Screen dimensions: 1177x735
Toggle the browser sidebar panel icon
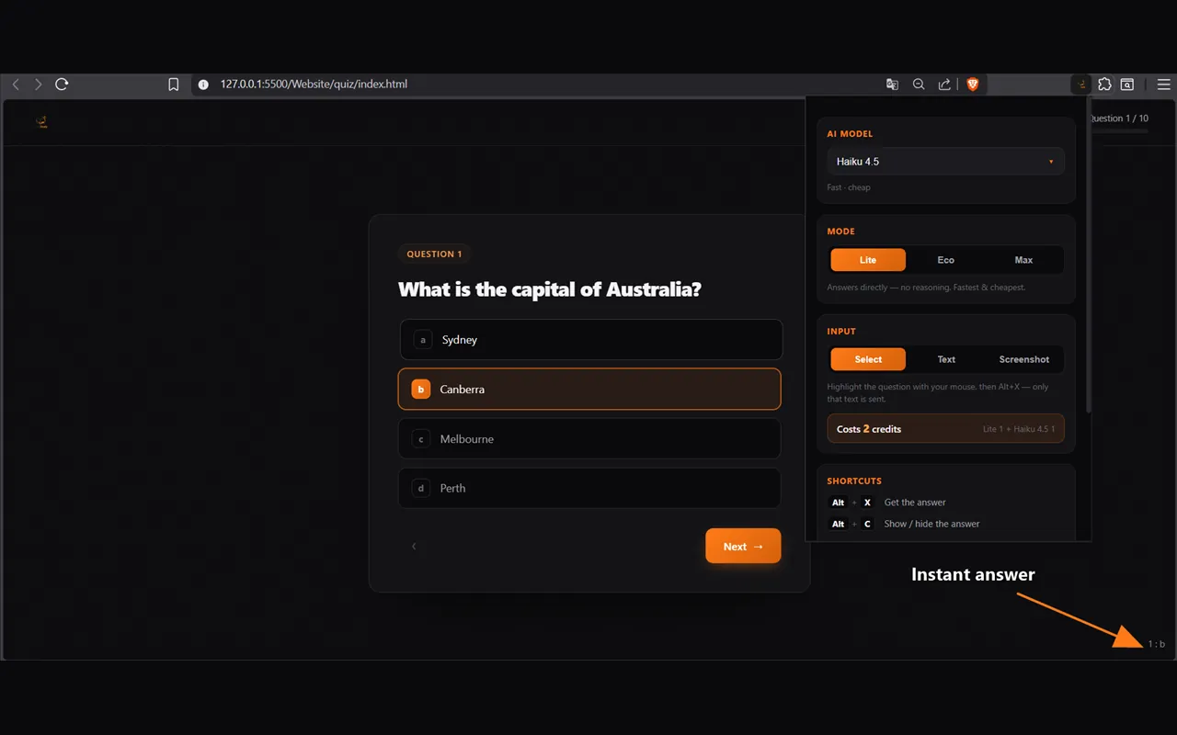pos(1127,85)
